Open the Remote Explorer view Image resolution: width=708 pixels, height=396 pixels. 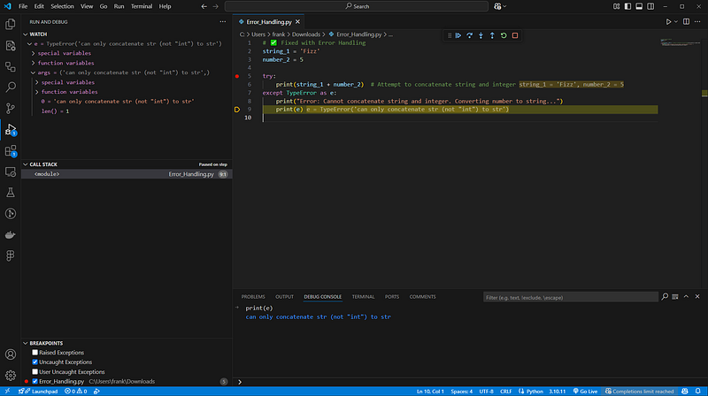11,171
